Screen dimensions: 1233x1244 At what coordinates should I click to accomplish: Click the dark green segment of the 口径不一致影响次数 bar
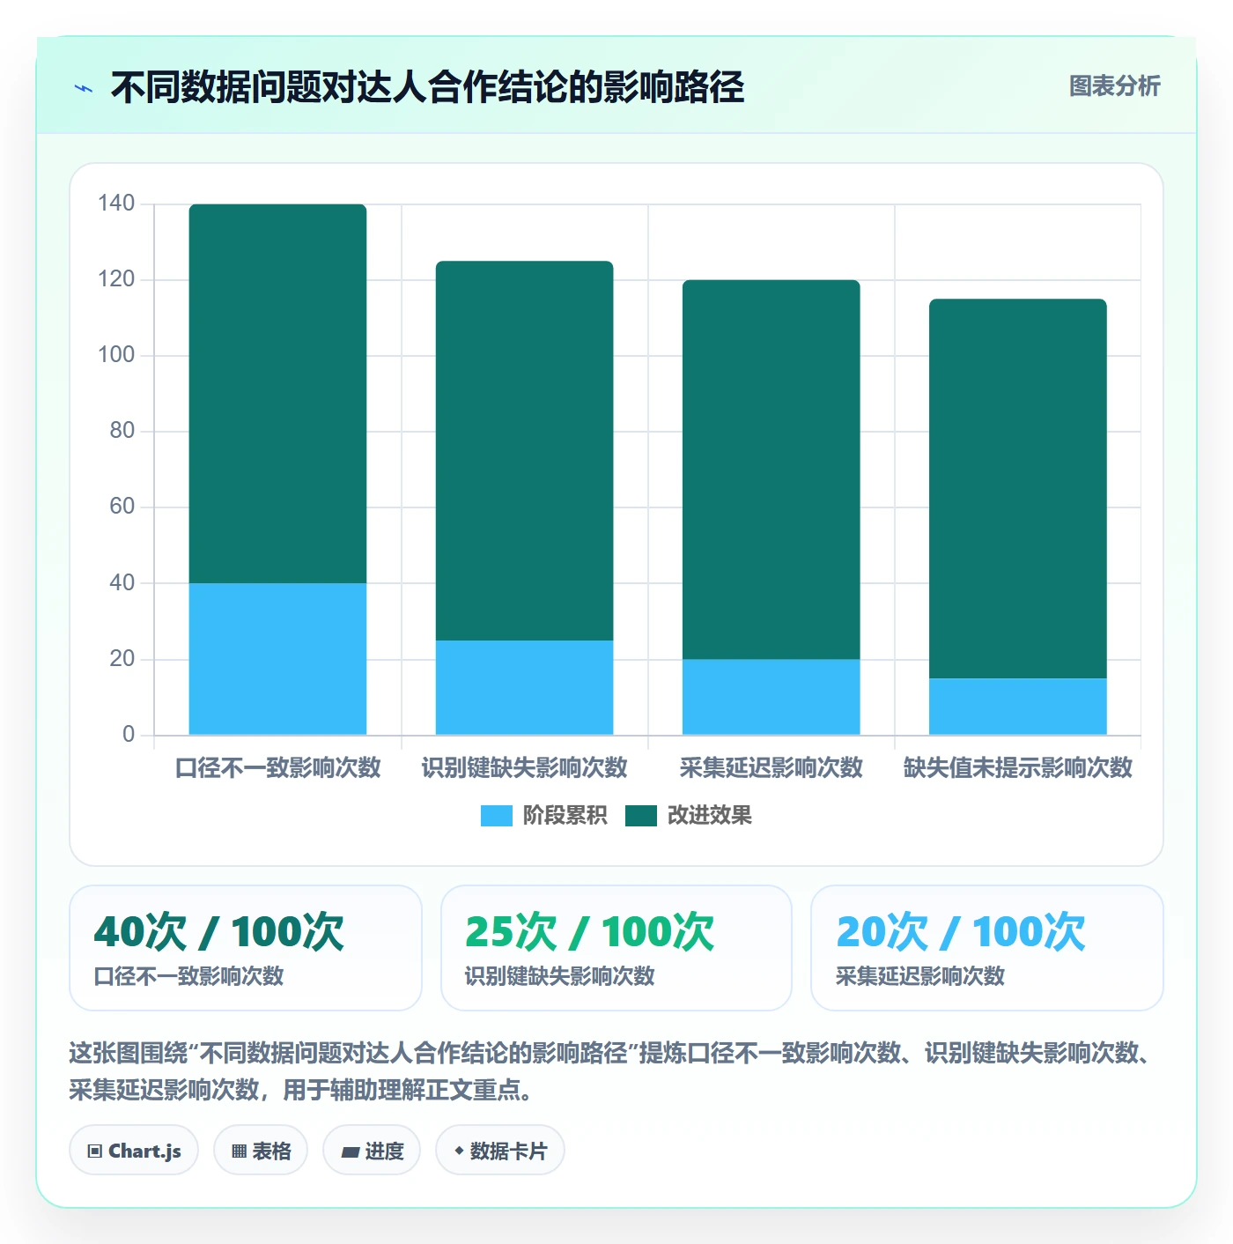[x=277, y=394]
